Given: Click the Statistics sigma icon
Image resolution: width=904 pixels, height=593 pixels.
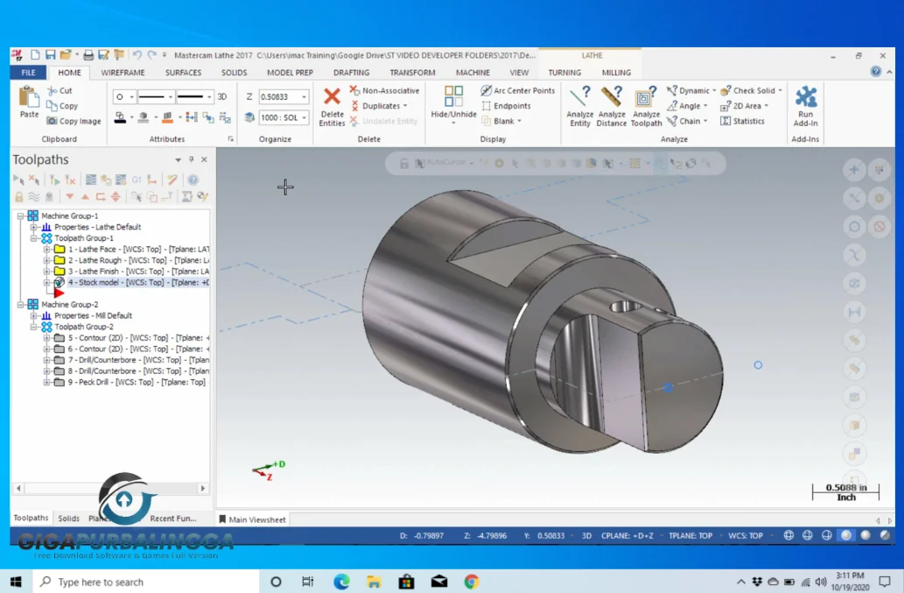Looking at the screenshot, I should (x=725, y=121).
